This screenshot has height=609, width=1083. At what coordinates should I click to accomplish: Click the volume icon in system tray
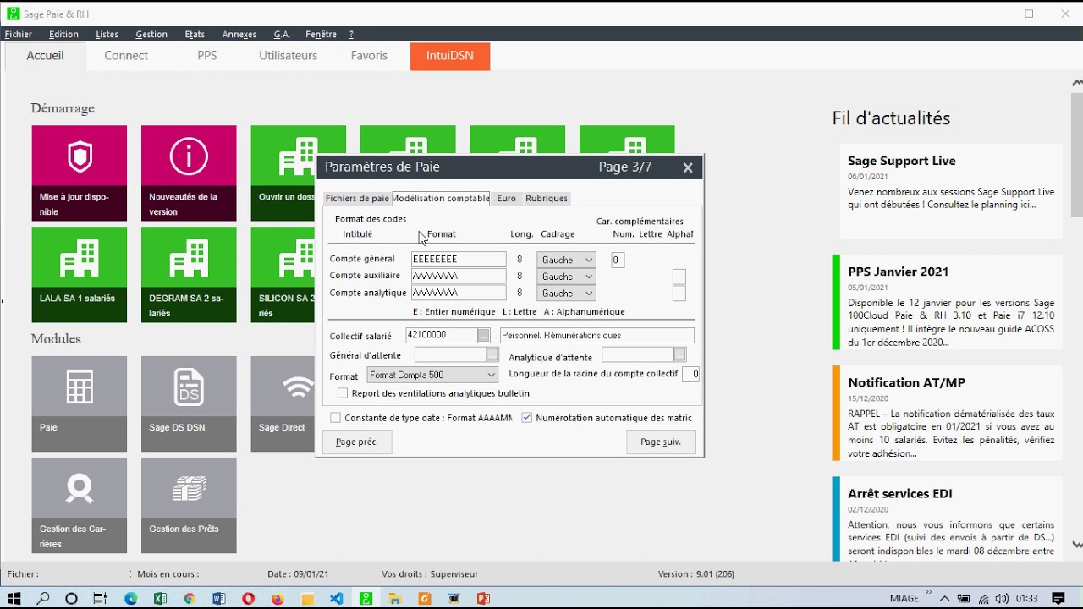[x=1002, y=598]
